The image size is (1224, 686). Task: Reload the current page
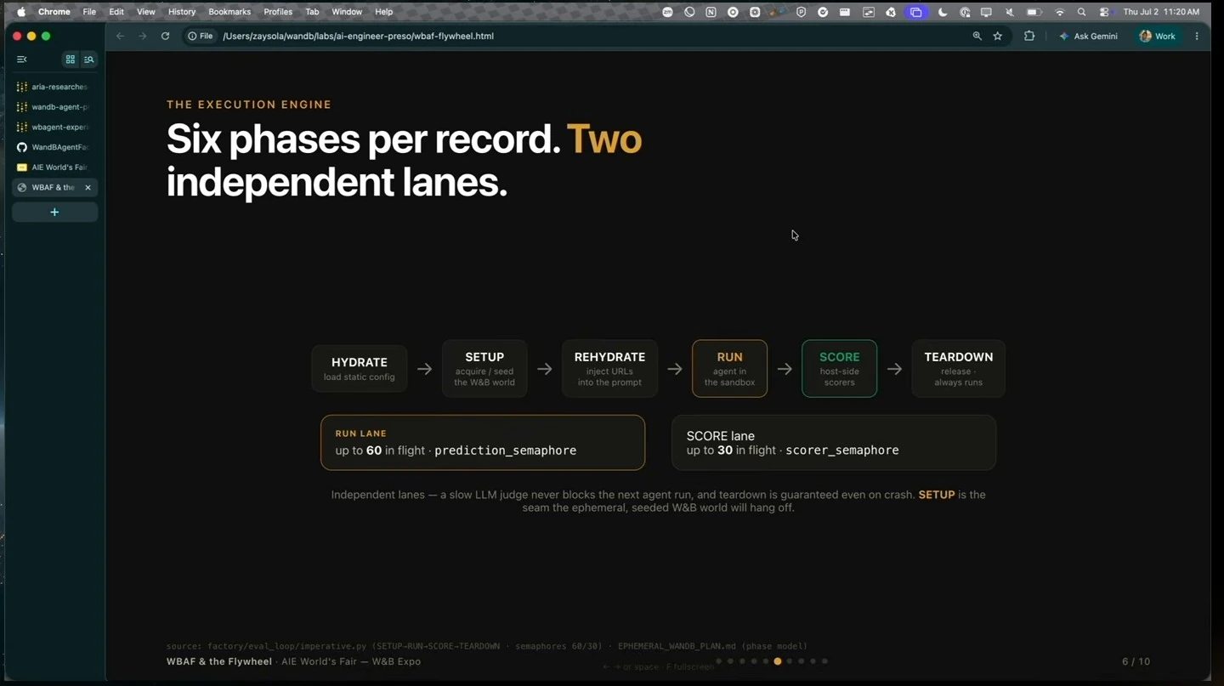(x=166, y=37)
